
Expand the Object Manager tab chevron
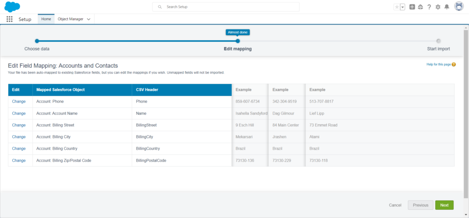coord(88,19)
